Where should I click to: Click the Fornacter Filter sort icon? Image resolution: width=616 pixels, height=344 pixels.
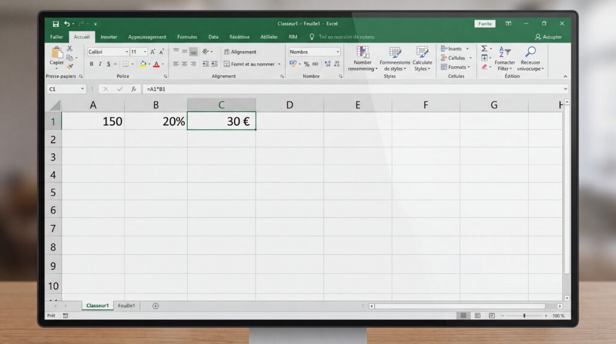tap(505, 52)
